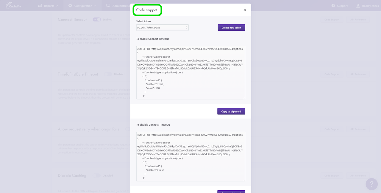Click the user profile avatar icon

[x=358, y=6]
